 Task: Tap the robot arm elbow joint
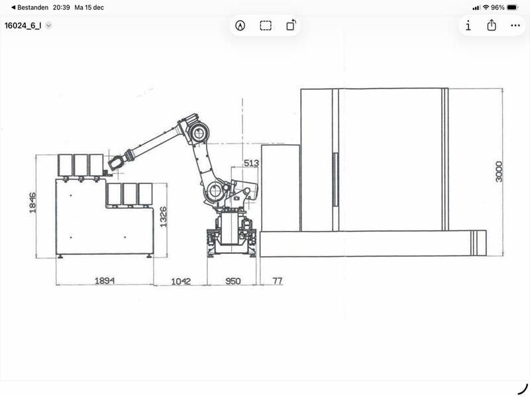click(x=196, y=134)
